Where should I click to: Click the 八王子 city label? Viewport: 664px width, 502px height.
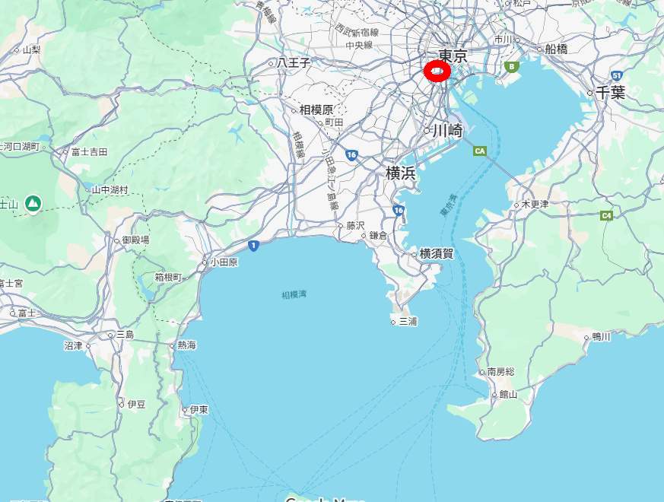tap(294, 63)
